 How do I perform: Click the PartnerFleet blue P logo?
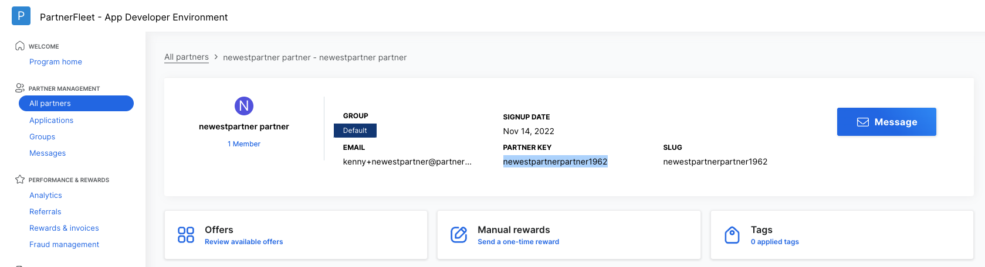tap(21, 16)
